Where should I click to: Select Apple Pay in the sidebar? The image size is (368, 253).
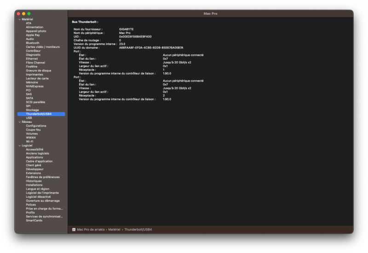(x=33, y=35)
